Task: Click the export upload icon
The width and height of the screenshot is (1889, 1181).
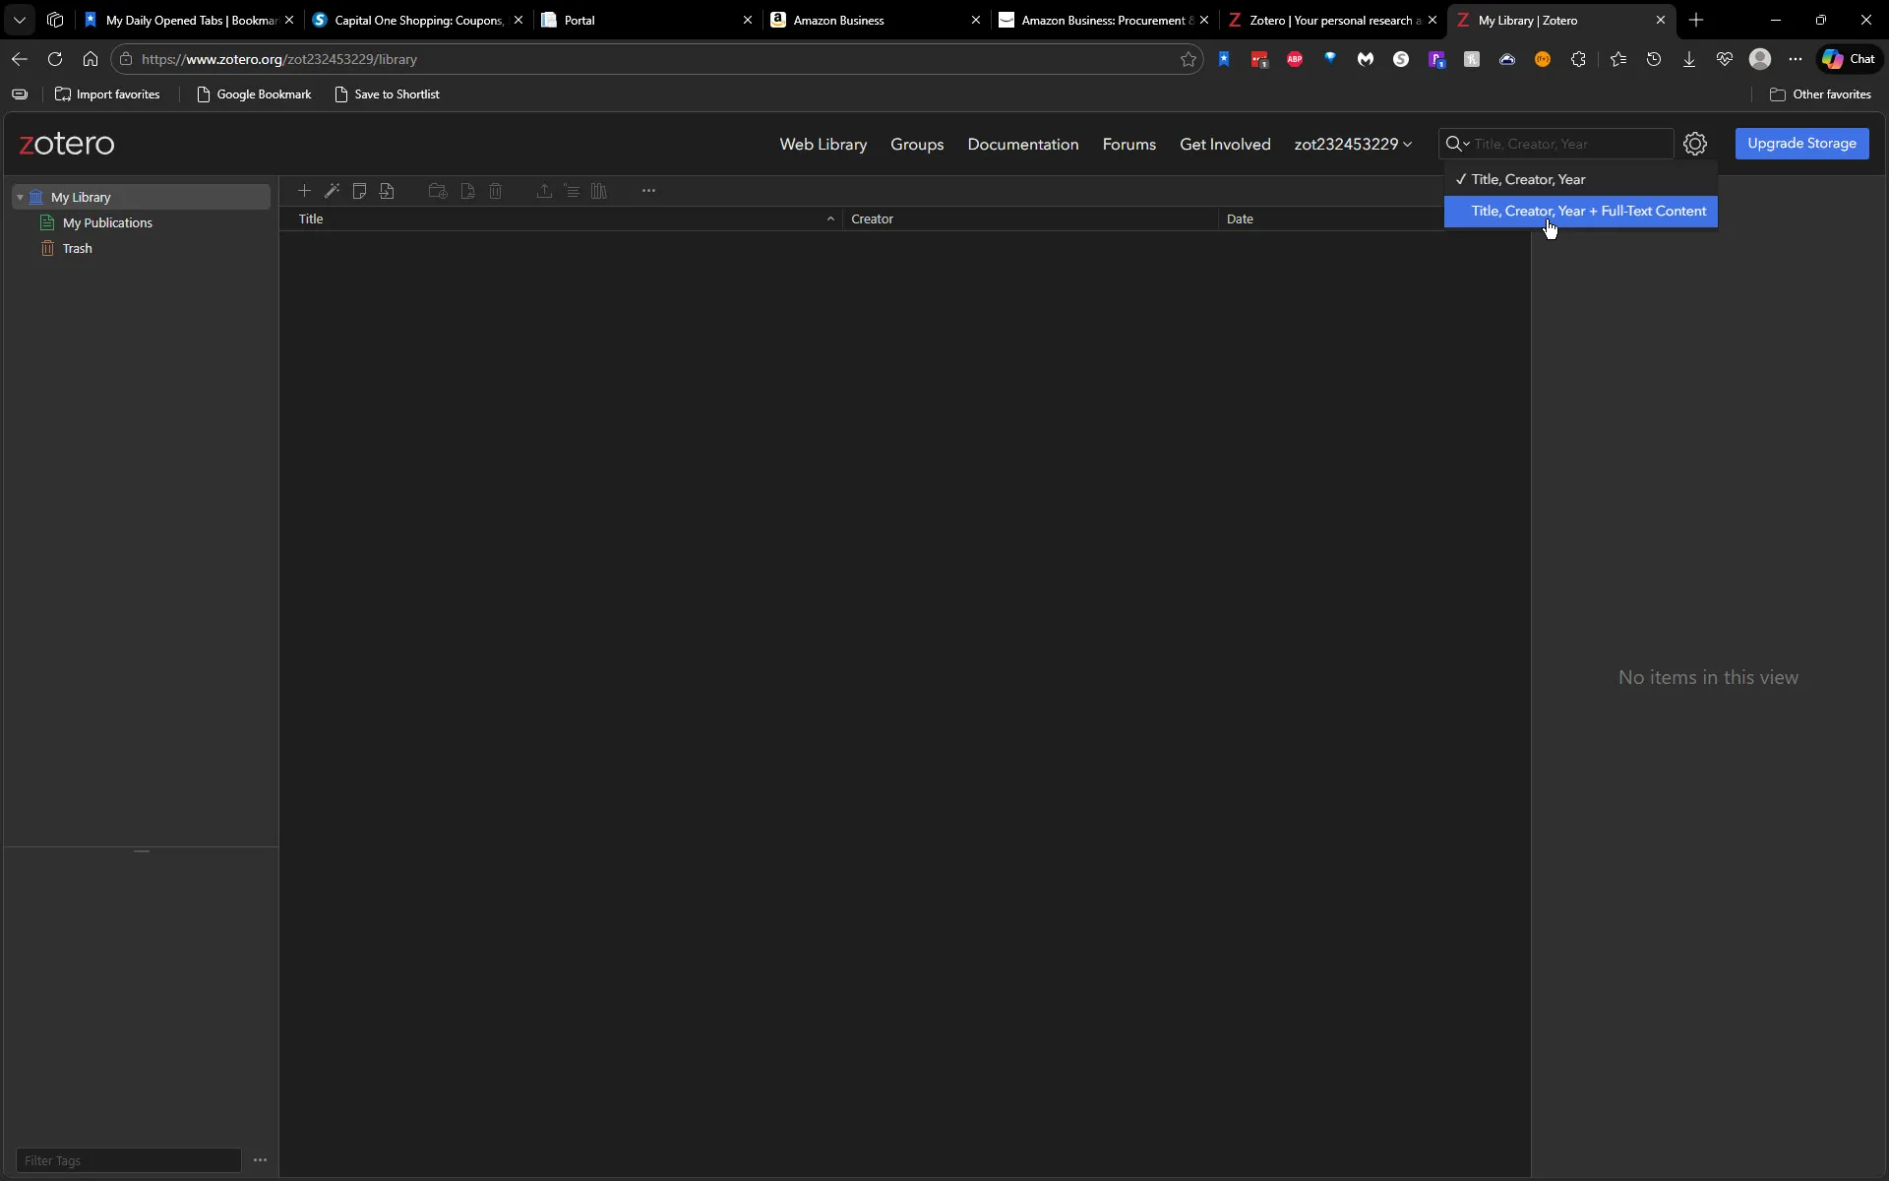Action: point(544,191)
